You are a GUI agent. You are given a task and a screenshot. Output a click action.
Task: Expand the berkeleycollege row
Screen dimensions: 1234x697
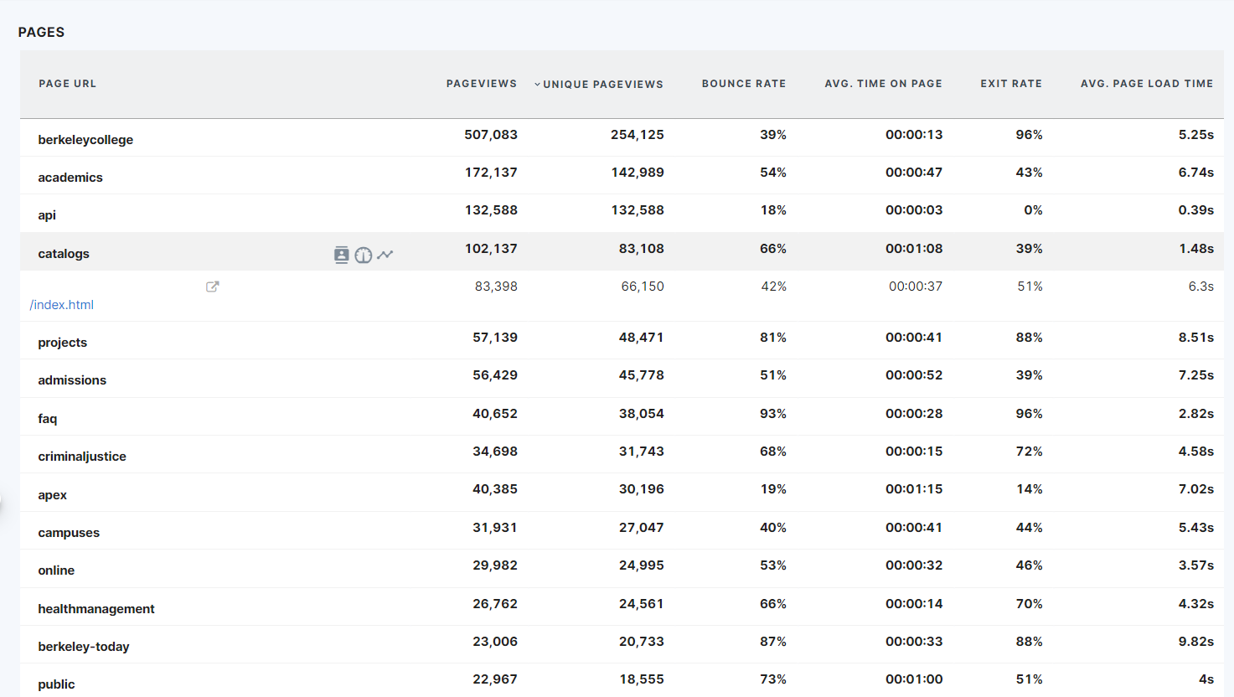click(85, 140)
